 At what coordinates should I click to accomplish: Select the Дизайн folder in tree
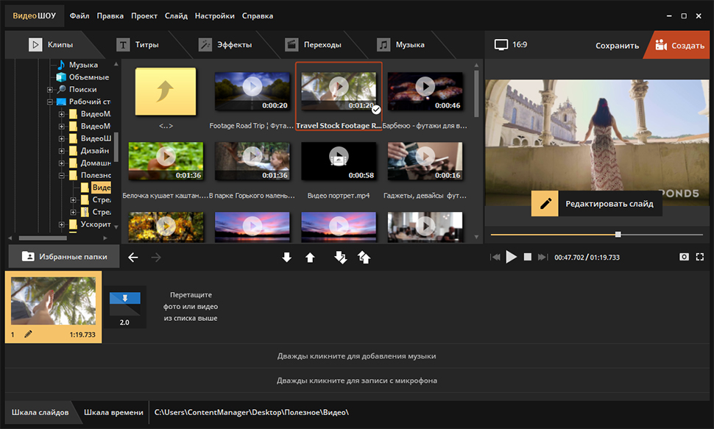[x=95, y=151]
